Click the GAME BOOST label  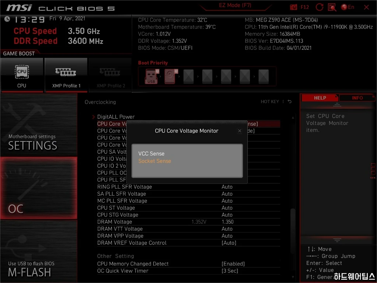19,53
